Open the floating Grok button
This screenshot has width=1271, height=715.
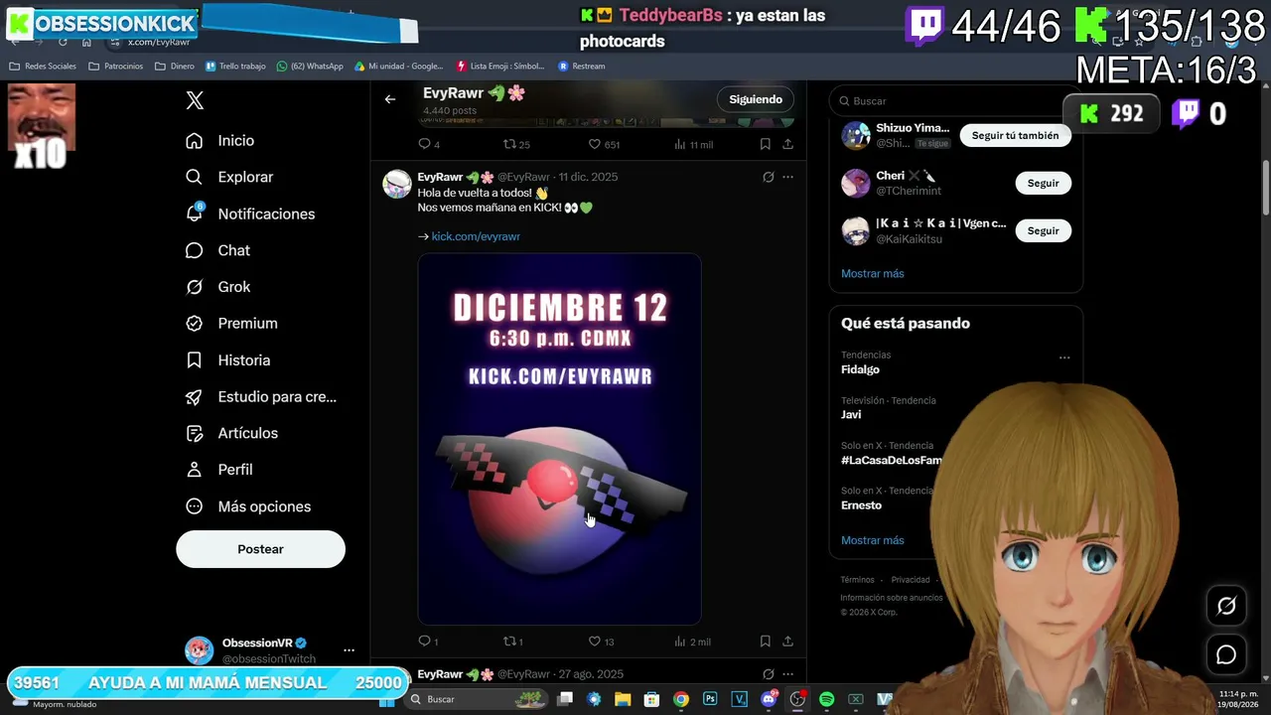coord(1226,606)
